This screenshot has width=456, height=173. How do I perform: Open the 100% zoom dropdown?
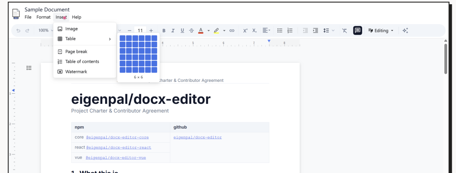(45, 30)
